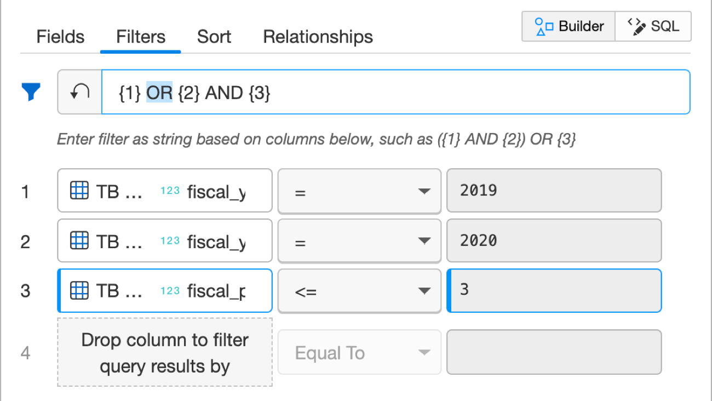Click row number 2 label
Viewport: 712px width, 401px height.
coord(25,242)
